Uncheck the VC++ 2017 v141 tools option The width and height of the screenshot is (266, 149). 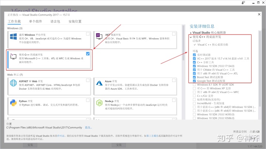tap(194, 59)
